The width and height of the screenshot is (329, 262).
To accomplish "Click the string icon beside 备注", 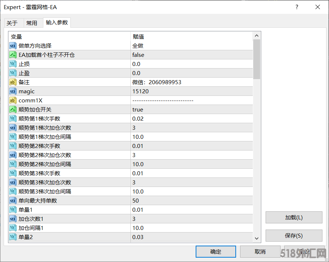I will (x=13, y=82).
